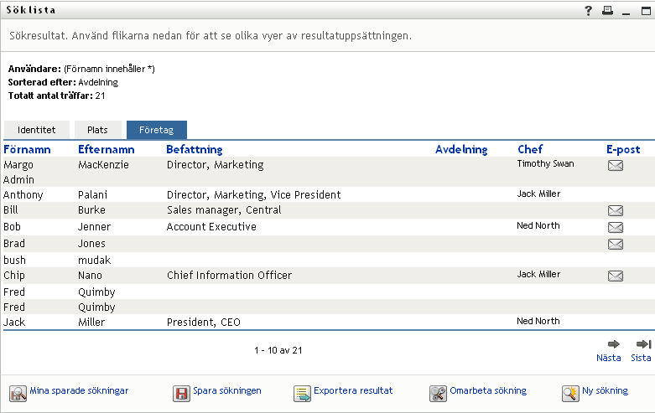
Task: Open Mina sparade sökningar
Action: pyautogui.click(x=78, y=390)
